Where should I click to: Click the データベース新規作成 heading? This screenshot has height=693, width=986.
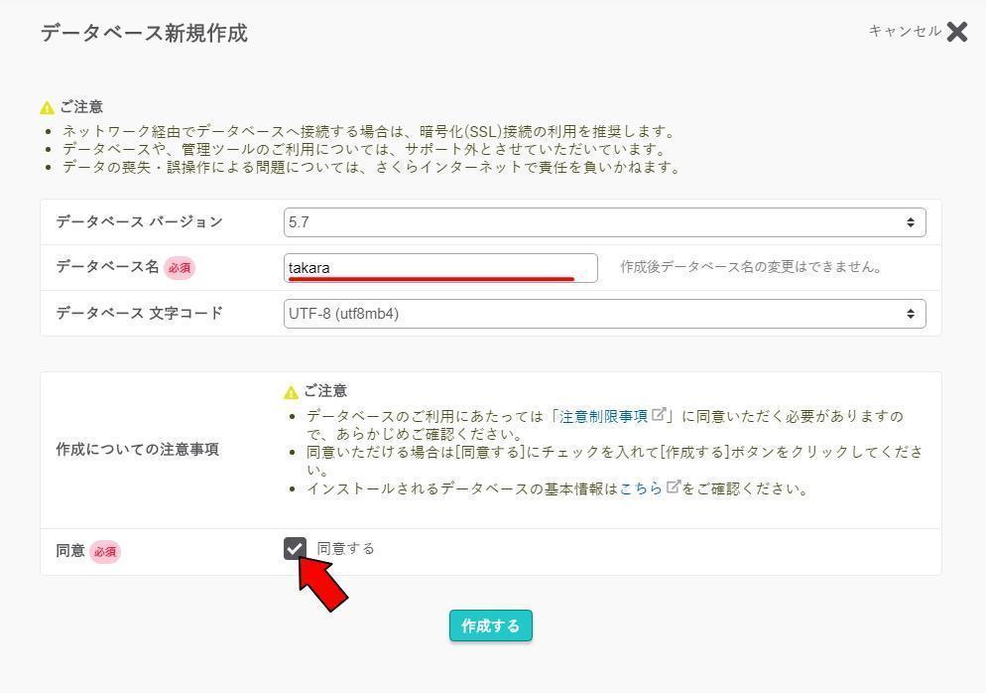click(144, 33)
